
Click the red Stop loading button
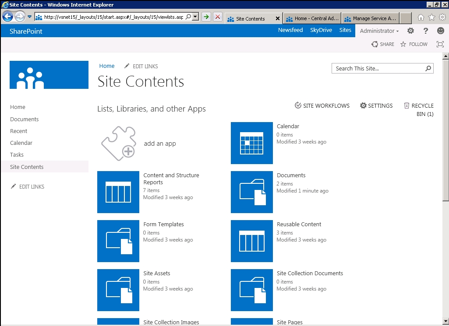click(218, 17)
